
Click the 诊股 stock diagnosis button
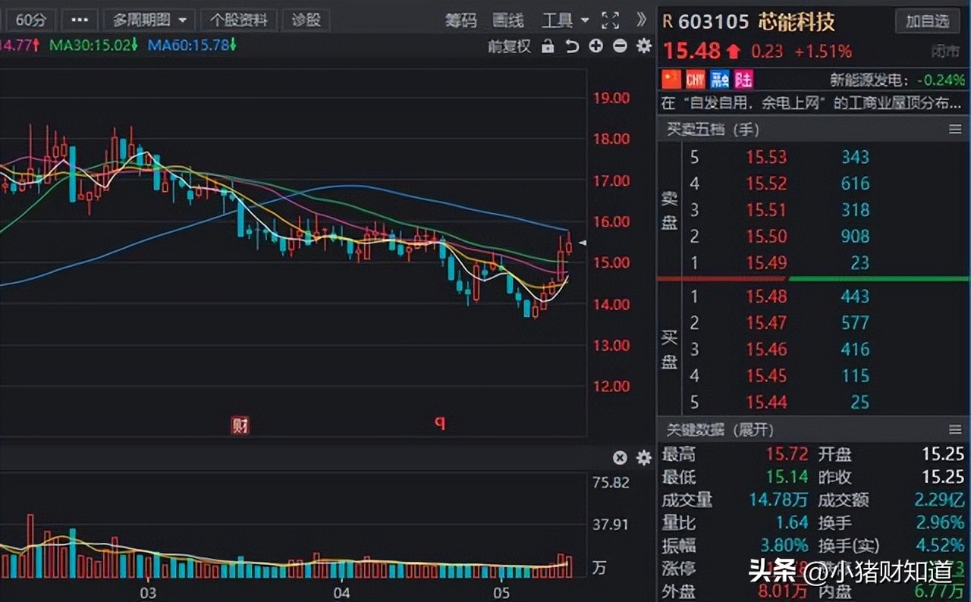(x=306, y=20)
